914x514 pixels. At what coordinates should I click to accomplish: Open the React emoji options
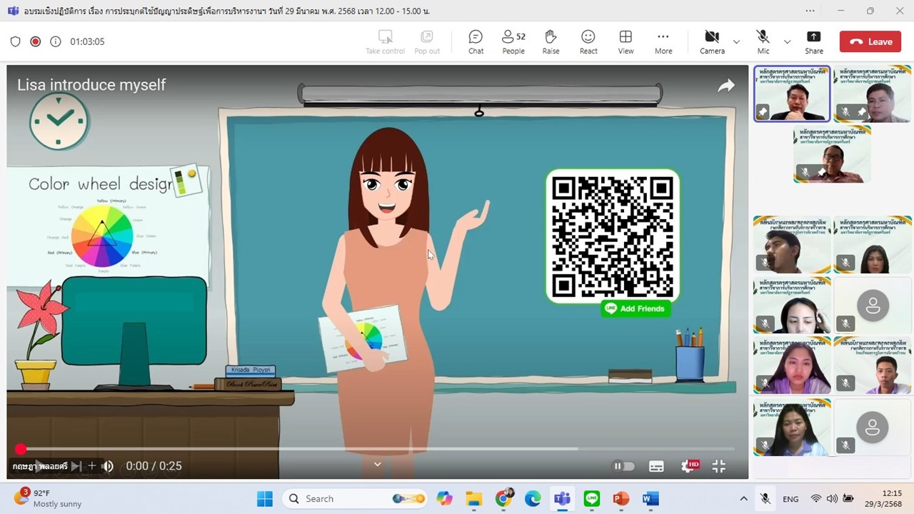pos(588,41)
